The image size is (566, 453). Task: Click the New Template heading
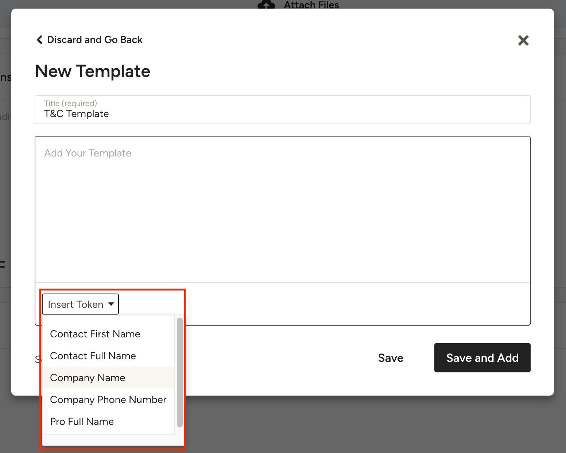[x=93, y=71]
